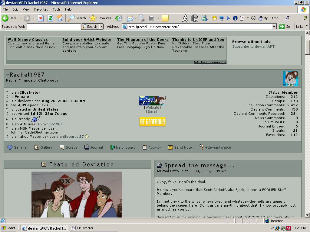Go to the Home page icon
The width and height of the screenshot is (310, 232).
tap(60, 18)
